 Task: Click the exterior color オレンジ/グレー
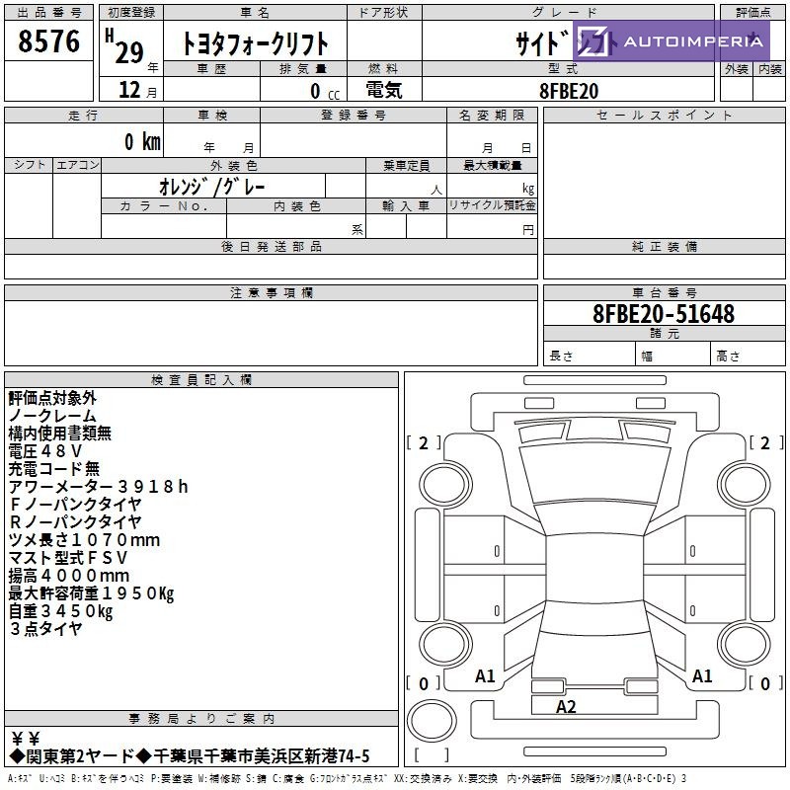(211, 187)
